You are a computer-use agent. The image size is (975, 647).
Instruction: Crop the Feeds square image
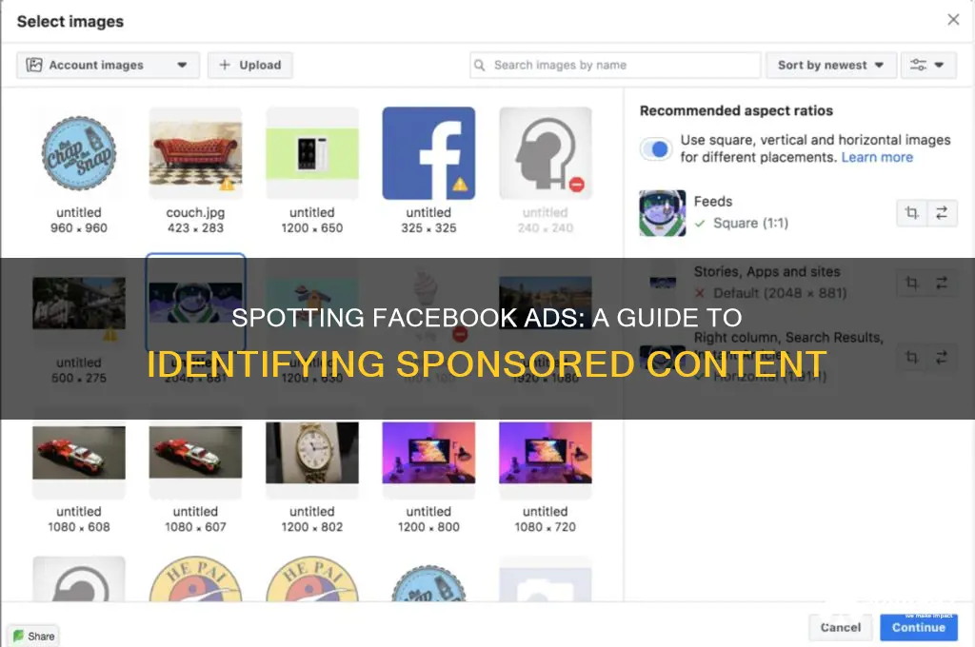coord(911,213)
